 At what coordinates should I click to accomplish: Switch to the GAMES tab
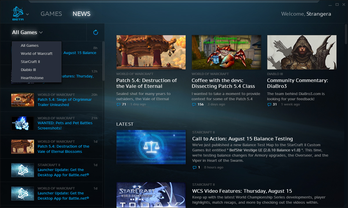[51, 14]
